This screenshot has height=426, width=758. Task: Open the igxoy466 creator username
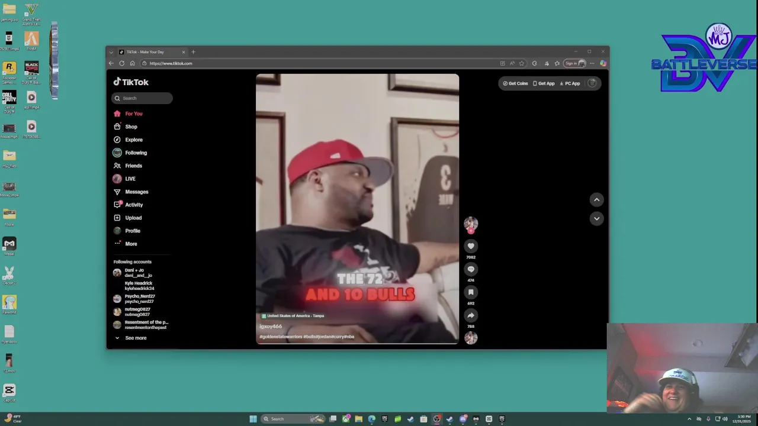click(x=271, y=327)
